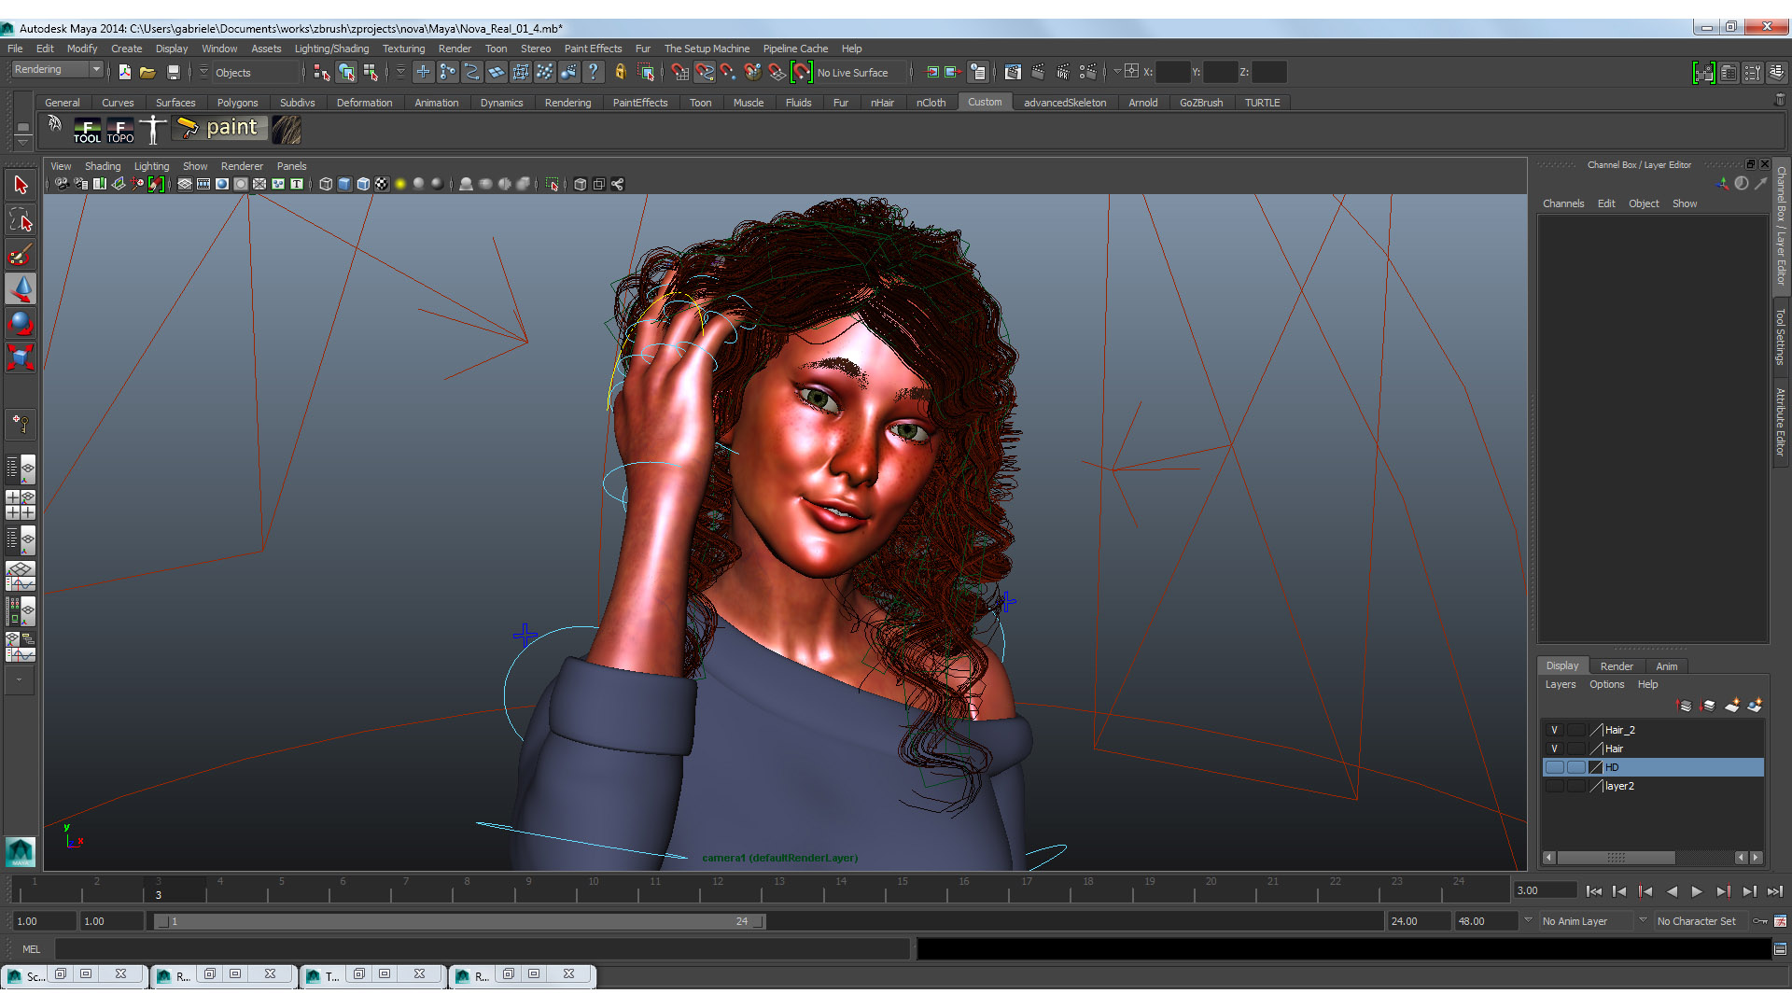Click the hair texture shelf icon
1792x1008 pixels.
(287, 130)
